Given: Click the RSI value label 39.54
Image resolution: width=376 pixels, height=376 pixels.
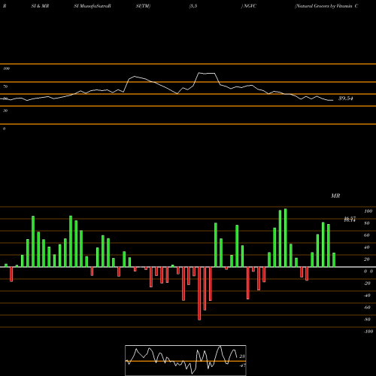Looking at the screenshot, I should [346, 99].
